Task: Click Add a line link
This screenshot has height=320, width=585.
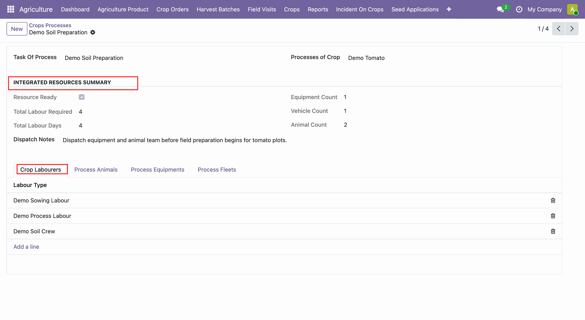Action: (x=26, y=247)
